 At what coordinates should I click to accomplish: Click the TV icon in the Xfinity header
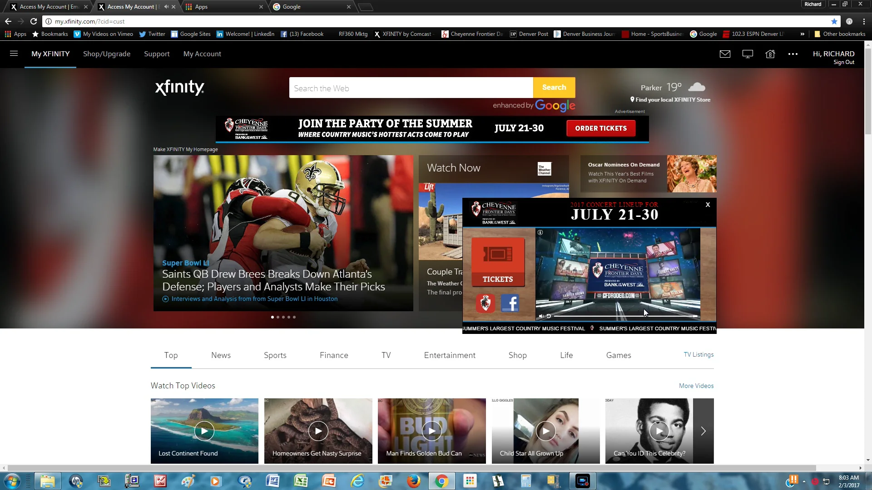(747, 54)
